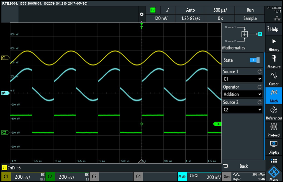Expand the Operator dropdown showing Addition
The height and width of the screenshot is (182, 283).
242,94
